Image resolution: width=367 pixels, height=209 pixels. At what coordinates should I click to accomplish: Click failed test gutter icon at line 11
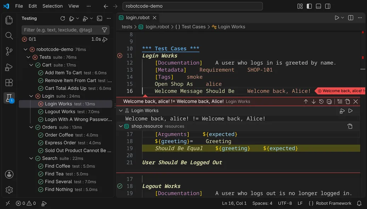click(120, 56)
